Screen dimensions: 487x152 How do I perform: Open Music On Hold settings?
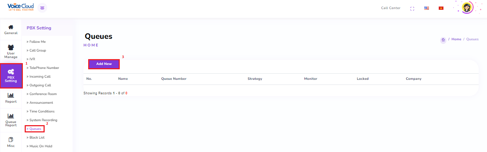(41, 146)
